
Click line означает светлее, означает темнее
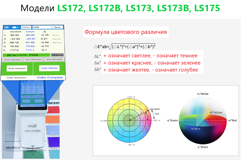pos(150,56)
